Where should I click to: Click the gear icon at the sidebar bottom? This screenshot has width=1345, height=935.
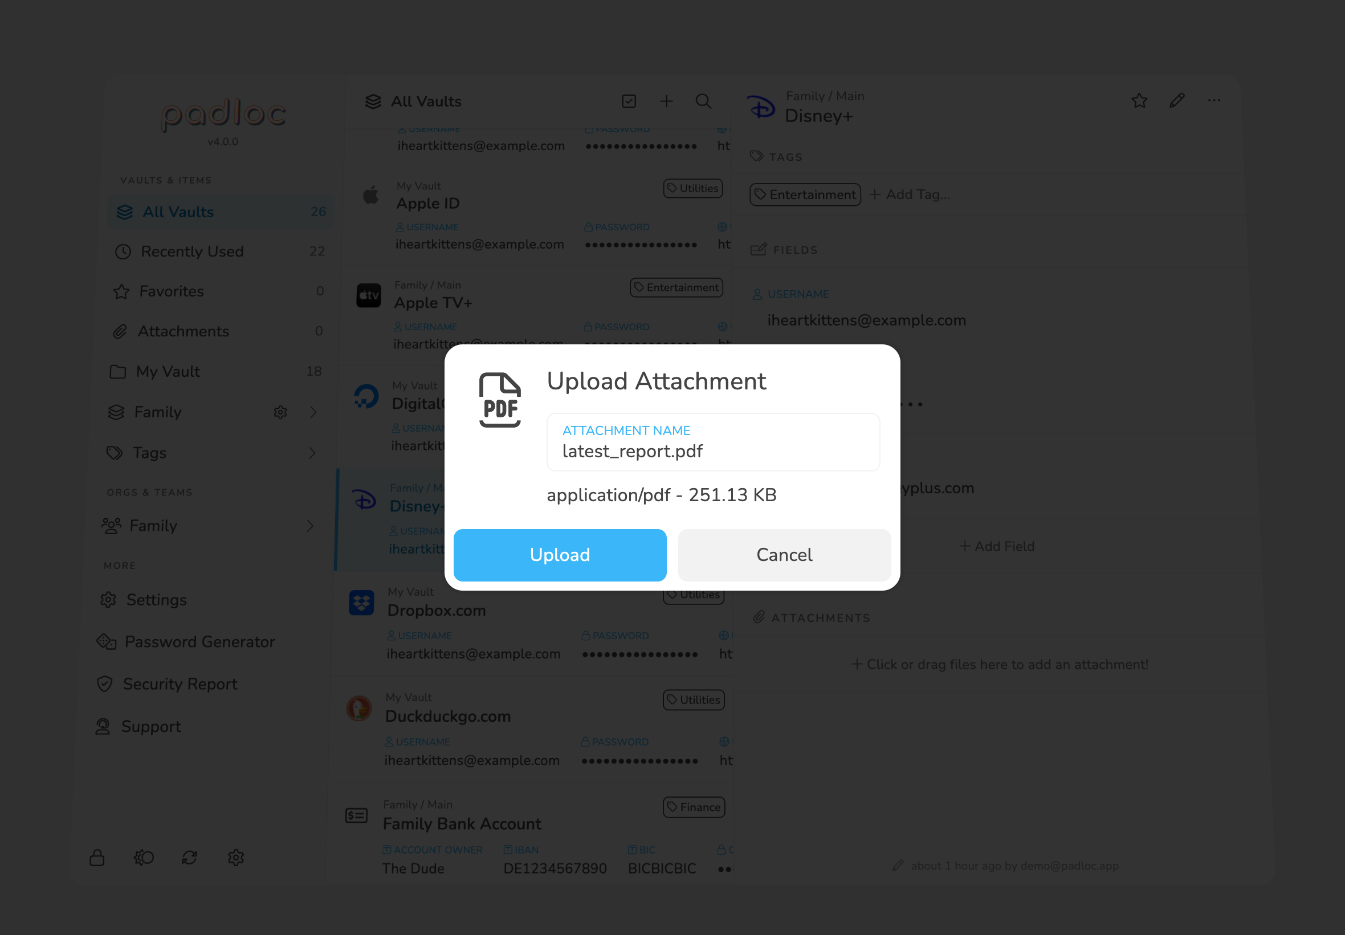coord(236,857)
